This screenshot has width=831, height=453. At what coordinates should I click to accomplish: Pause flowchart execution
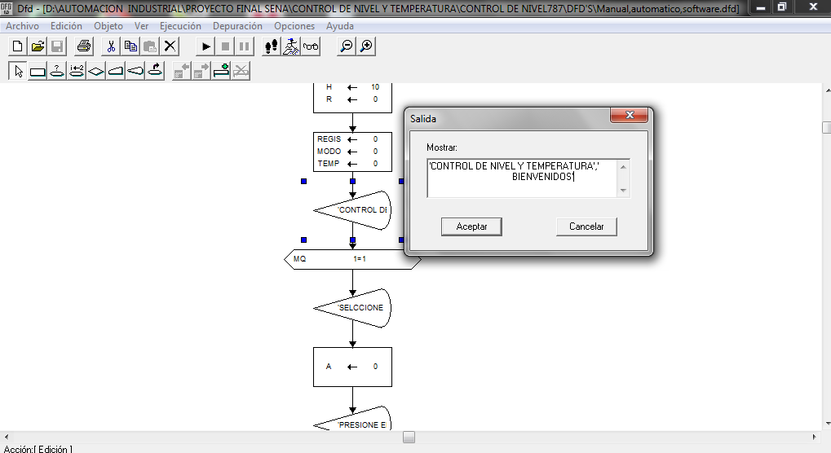[245, 46]
